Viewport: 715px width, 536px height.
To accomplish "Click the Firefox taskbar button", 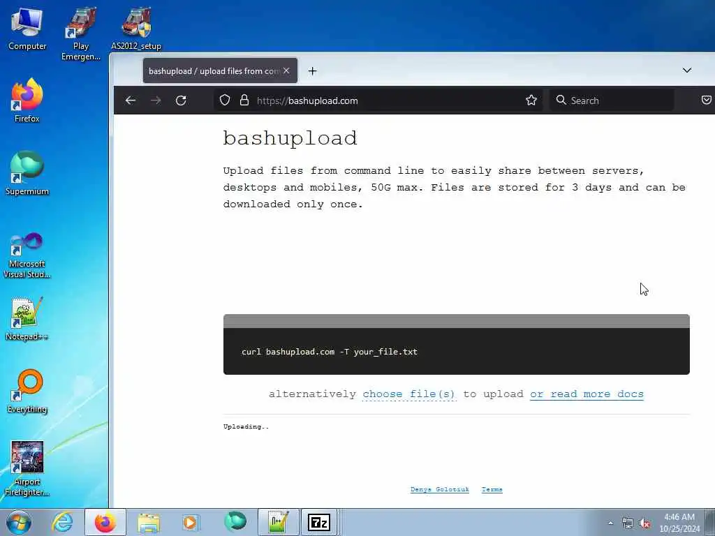I will tap(105, 522).
